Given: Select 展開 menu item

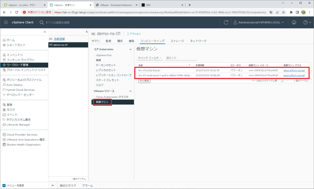Looking at the screenshot, I should point(98,60).
